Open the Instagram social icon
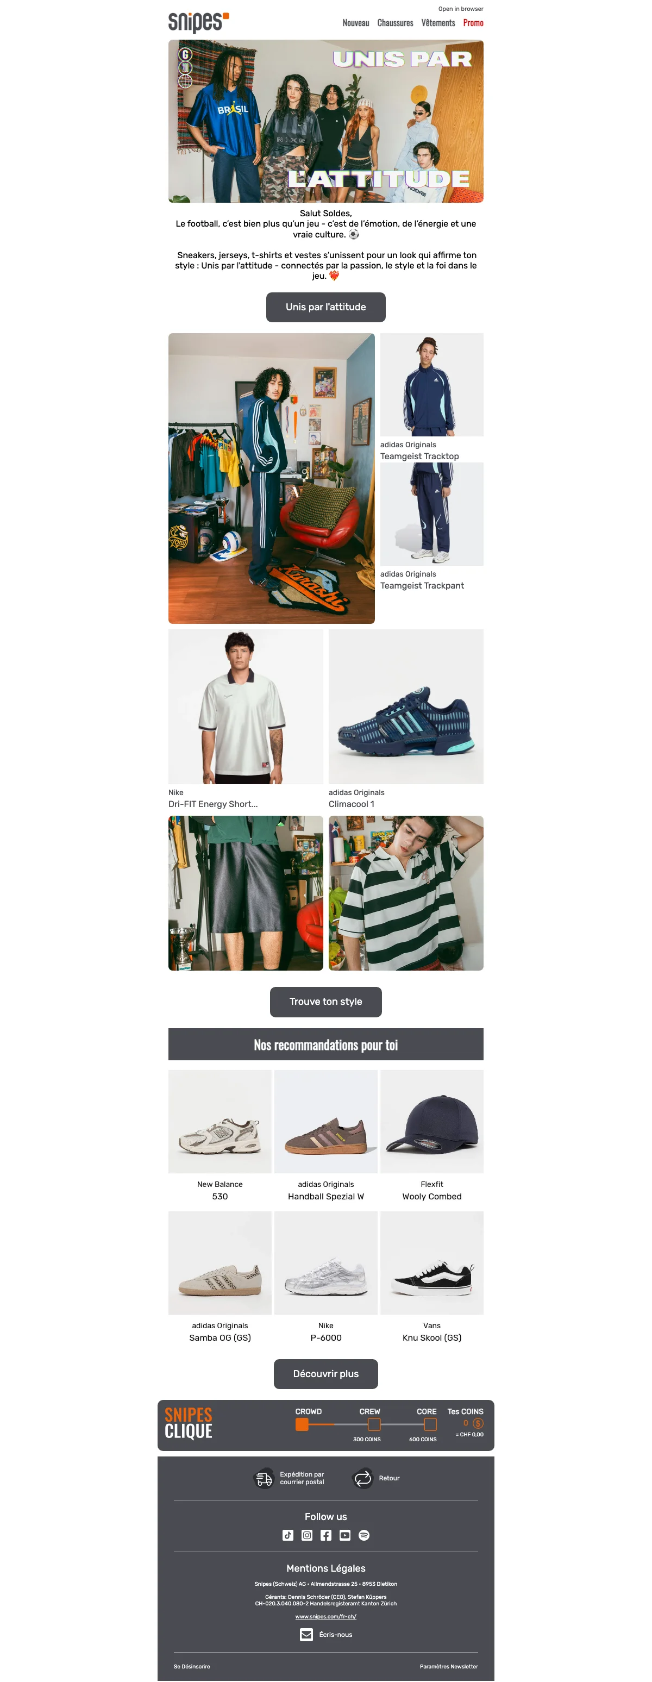 [x=307, y=1535]
